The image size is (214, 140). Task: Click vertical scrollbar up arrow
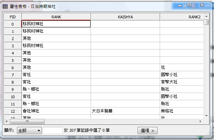206,16
